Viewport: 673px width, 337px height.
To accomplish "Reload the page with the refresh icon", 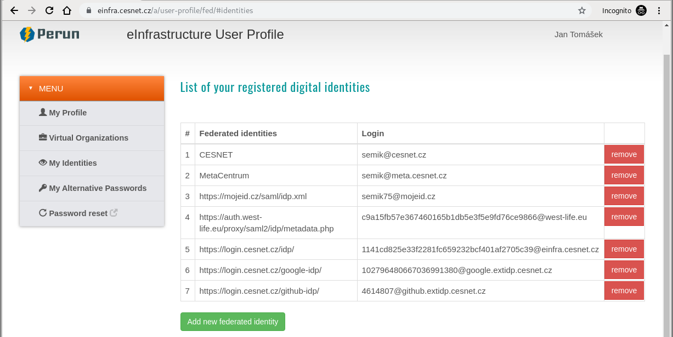I will (x=49, y=10).
